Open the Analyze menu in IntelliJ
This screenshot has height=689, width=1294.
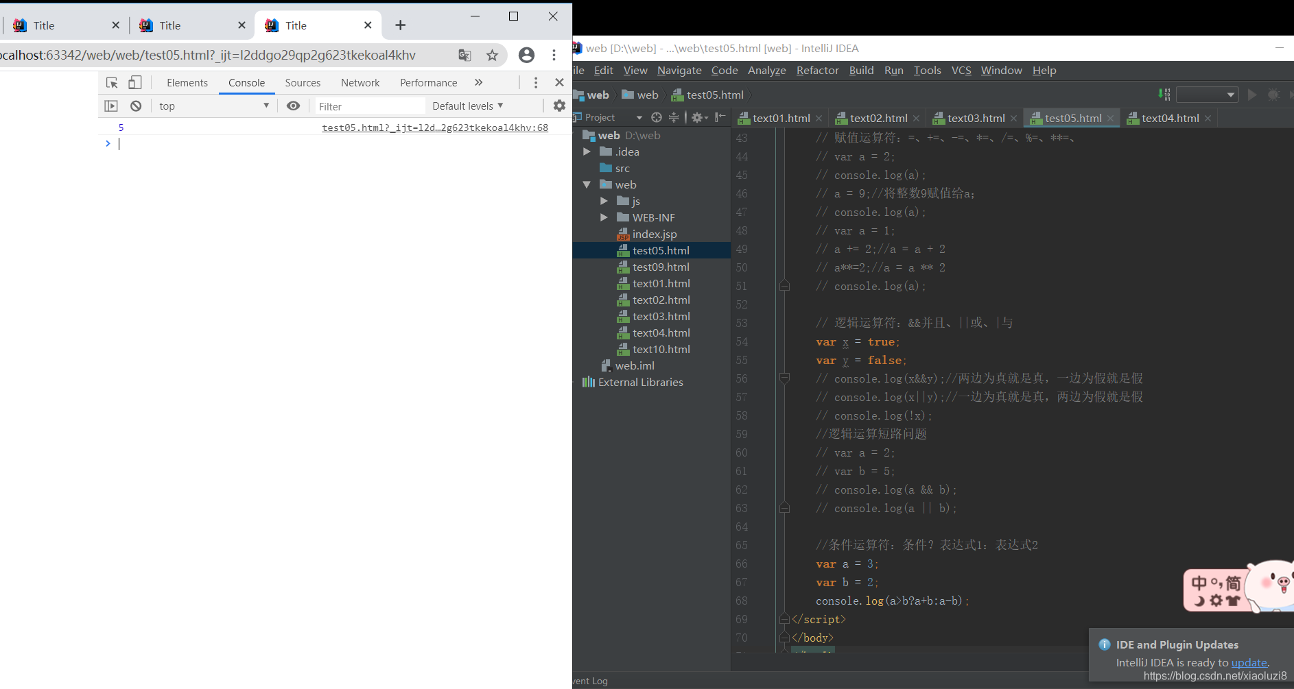pos(766,70)
